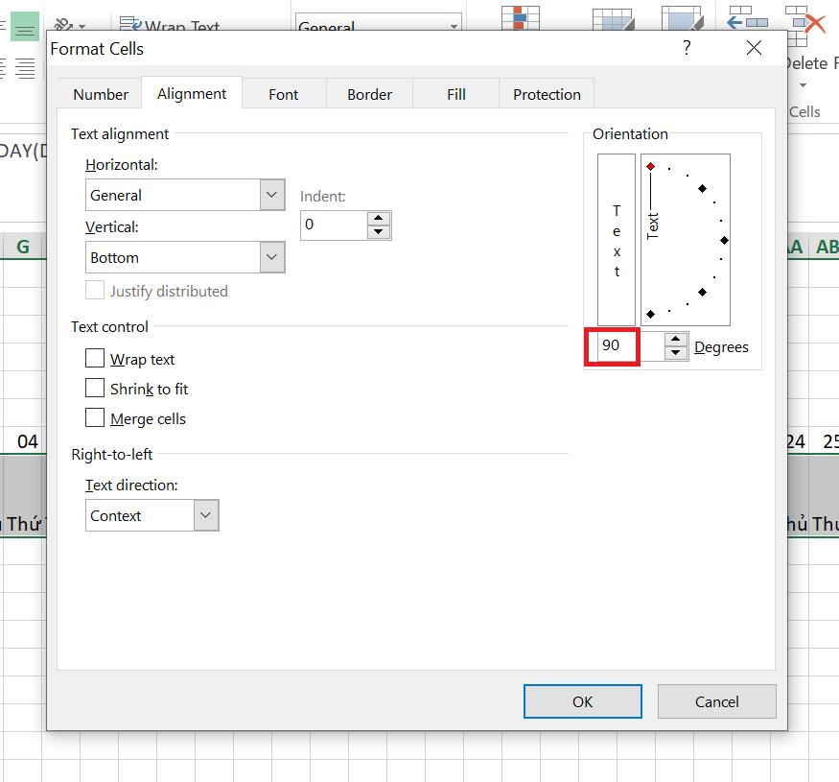This screenshot has width=839, height=782.
Task: Enable the Wrap text checkbox
Action: 95,358
